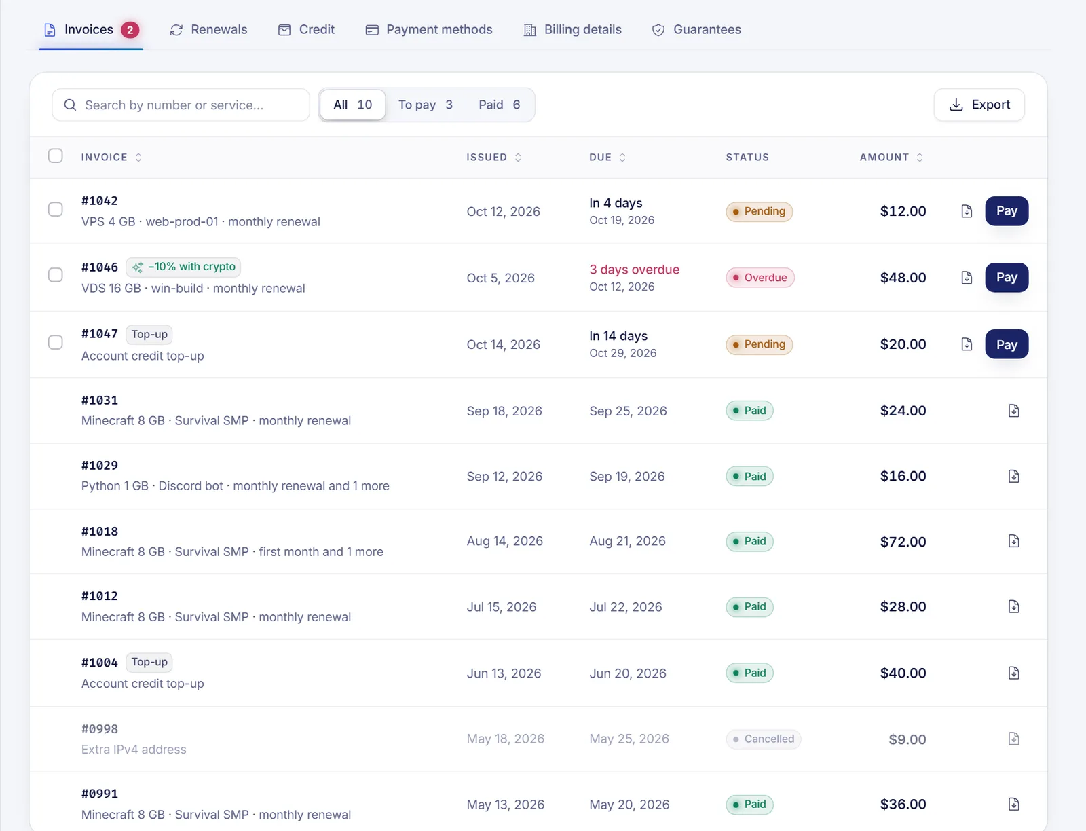Download the #1012 invoice file
The image size is (1086, 831).
tap(1013, 606)
